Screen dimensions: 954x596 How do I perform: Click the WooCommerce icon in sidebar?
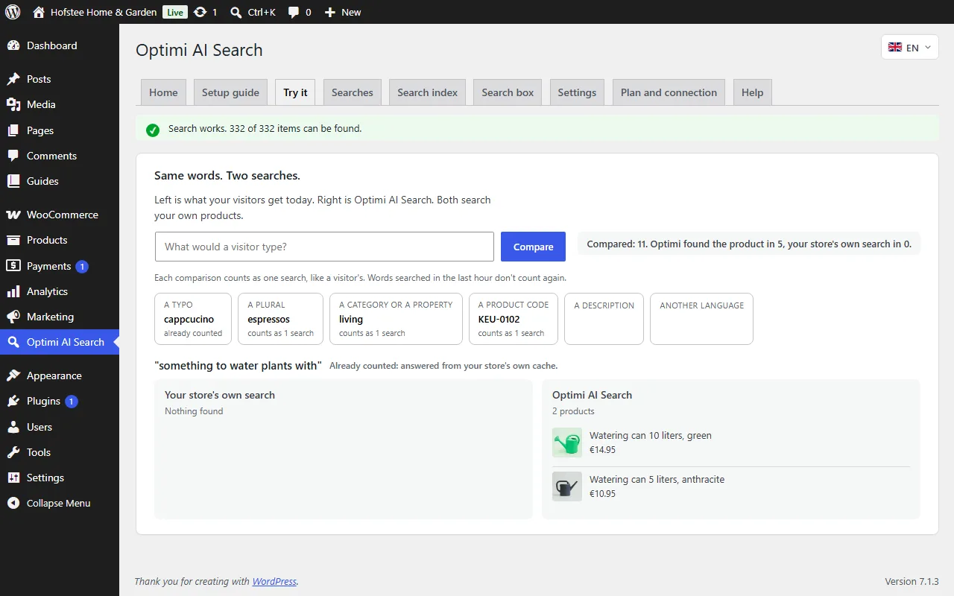pos(13,215)
